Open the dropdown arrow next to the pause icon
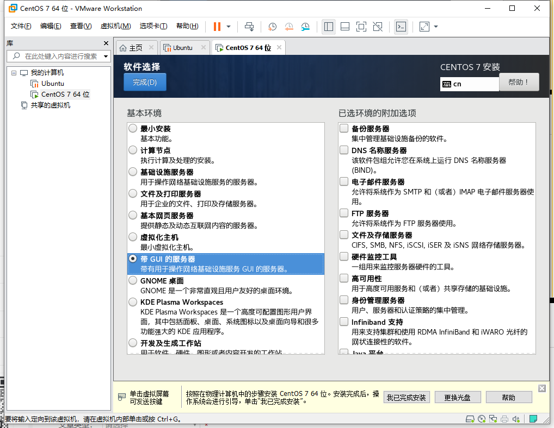The width and height of the screenshot is (554, 428). point(229,27)
